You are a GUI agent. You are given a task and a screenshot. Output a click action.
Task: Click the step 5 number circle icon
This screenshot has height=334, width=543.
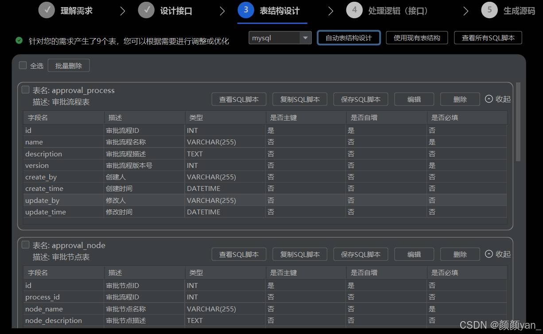tap(489, 10)
